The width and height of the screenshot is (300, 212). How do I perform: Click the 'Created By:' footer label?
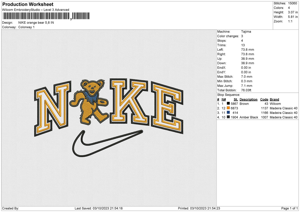(10, 208)
